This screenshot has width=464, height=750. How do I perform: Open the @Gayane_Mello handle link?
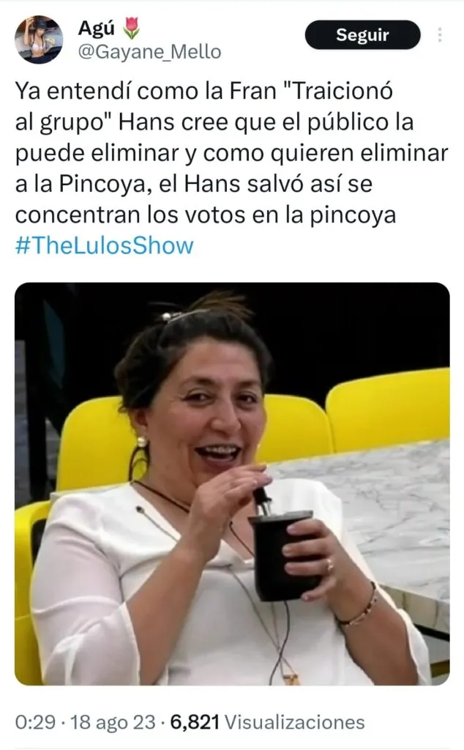pos(149,52)
